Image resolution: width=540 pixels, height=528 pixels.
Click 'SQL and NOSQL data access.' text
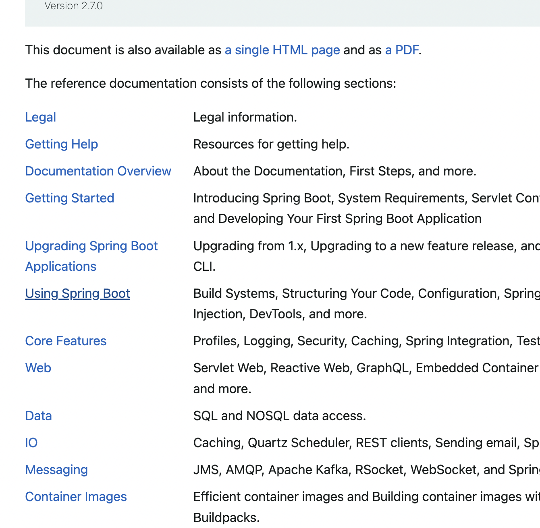[280, 416]
